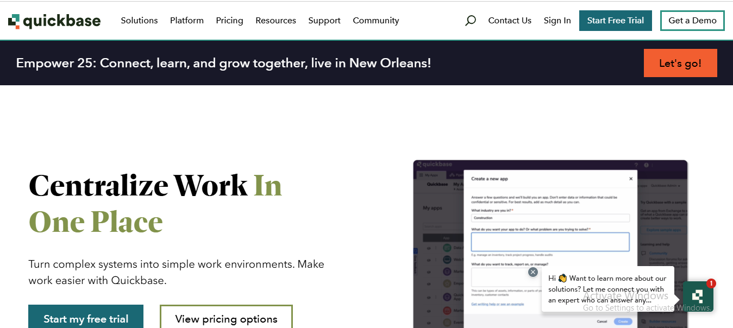
Task: Click the product screenshot image
Action: (550, 244)
